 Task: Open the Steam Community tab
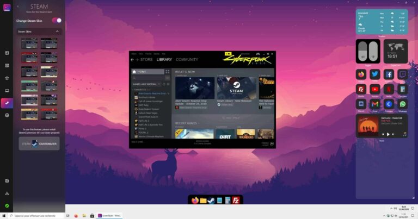pyautogui.click(x=187, y=60)
